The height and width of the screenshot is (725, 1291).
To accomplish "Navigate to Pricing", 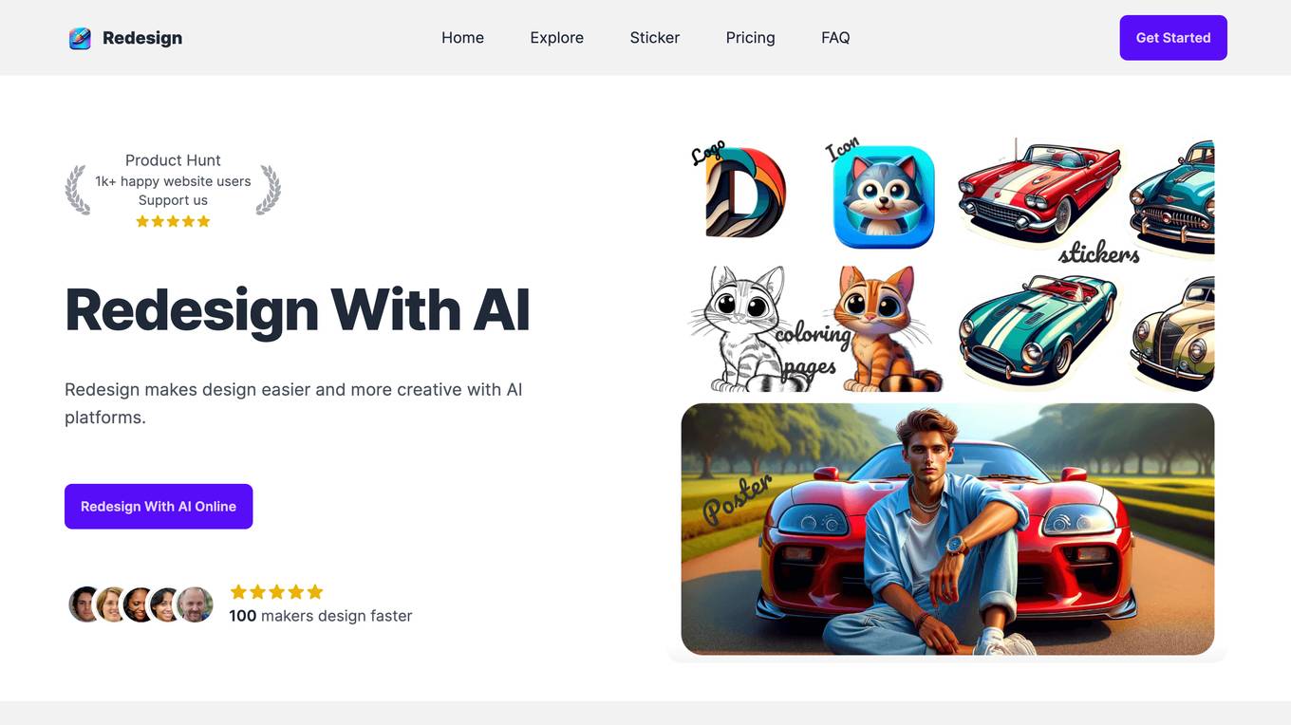I will click(750, 38).
